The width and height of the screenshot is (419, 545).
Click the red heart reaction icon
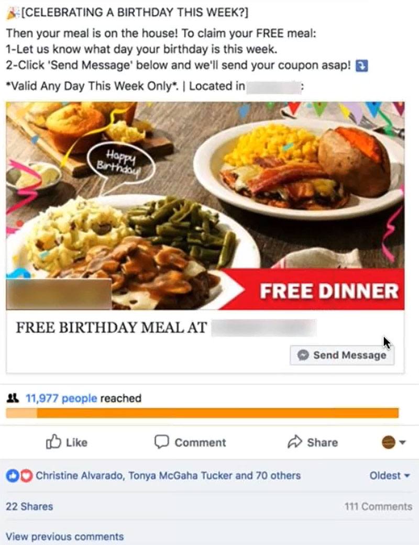point(25,475)
